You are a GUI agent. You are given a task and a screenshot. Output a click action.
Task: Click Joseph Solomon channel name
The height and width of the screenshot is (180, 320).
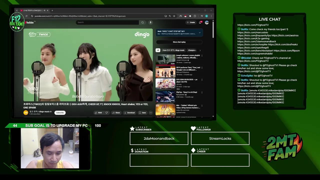(181, 60)
